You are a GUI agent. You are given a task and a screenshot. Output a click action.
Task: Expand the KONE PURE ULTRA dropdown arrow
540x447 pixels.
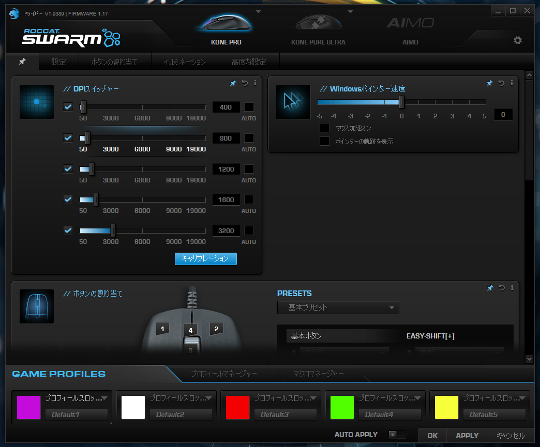coord(351,12)
